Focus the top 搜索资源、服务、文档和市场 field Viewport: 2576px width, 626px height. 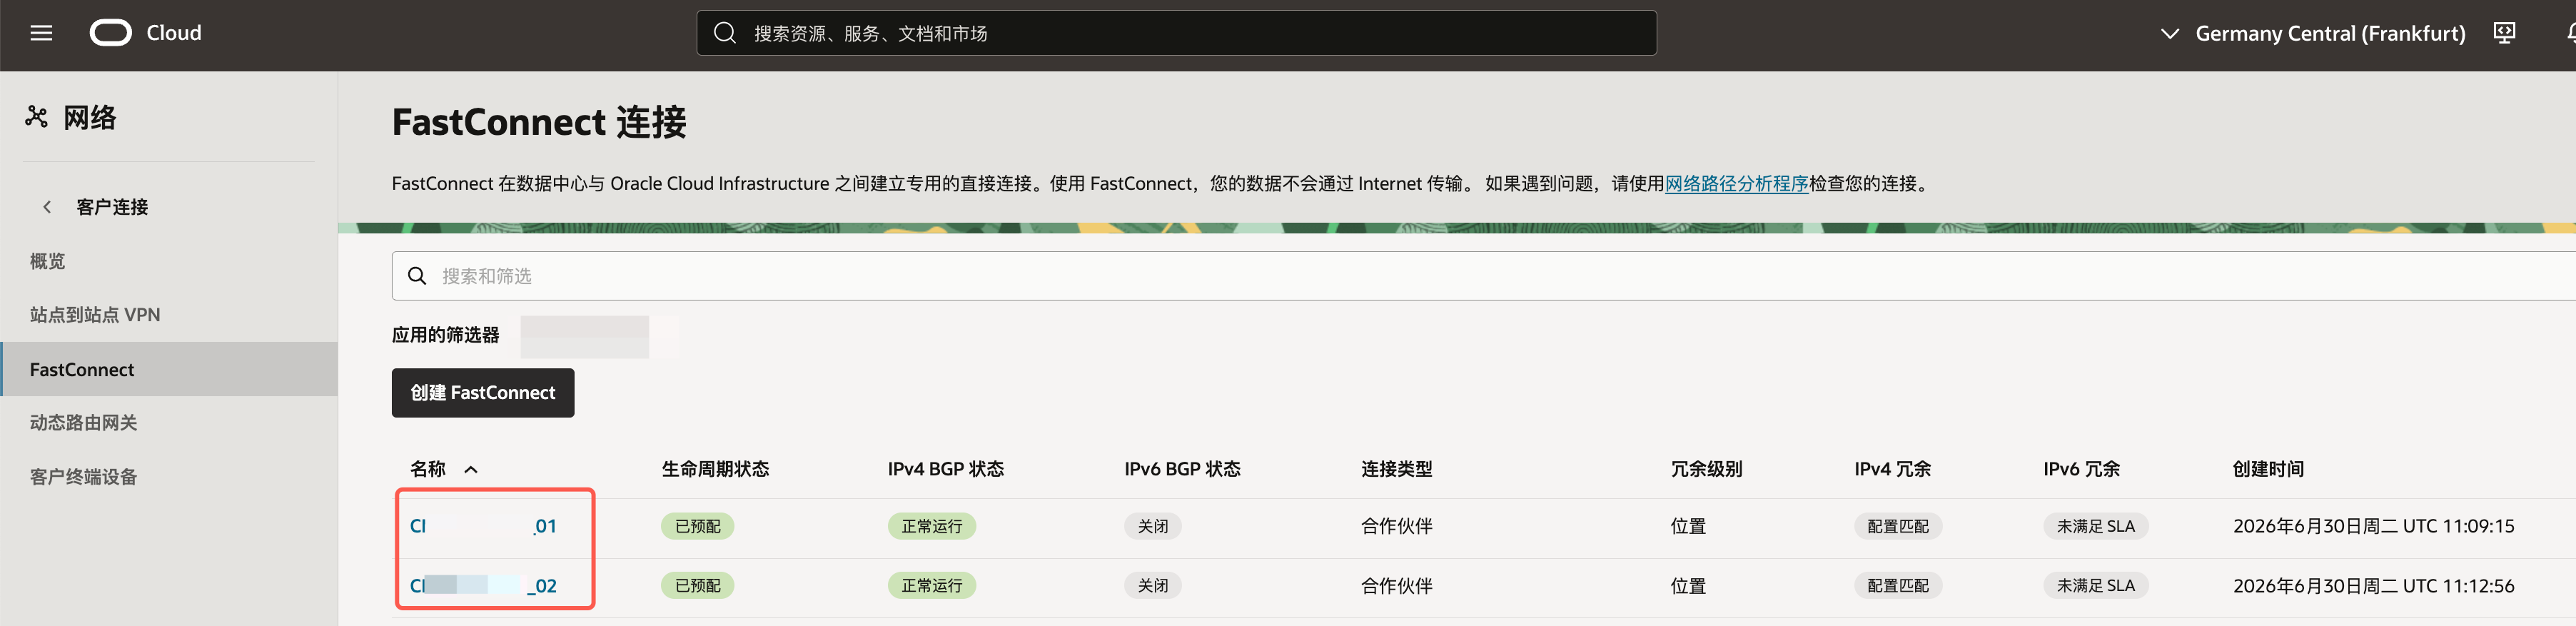[1176, 33]
